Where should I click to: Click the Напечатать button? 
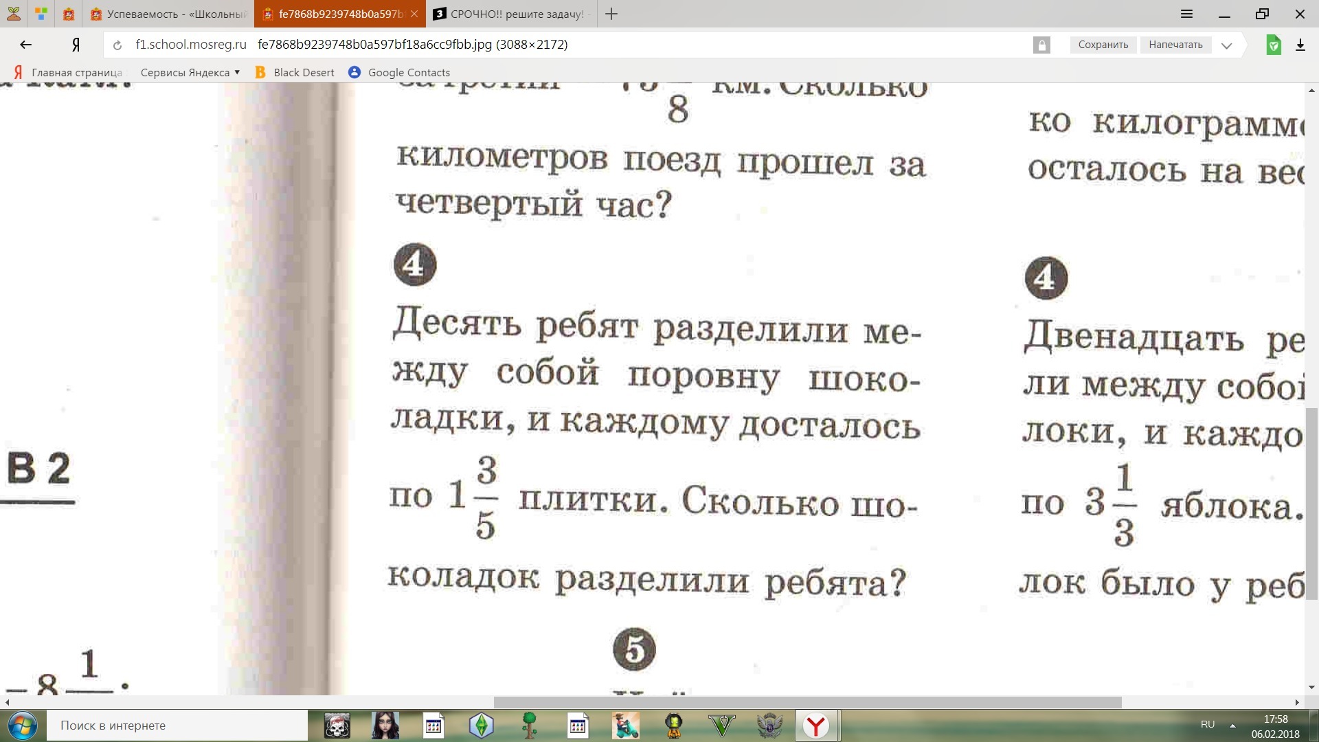pyautogui.click(x=1175, y=45)
